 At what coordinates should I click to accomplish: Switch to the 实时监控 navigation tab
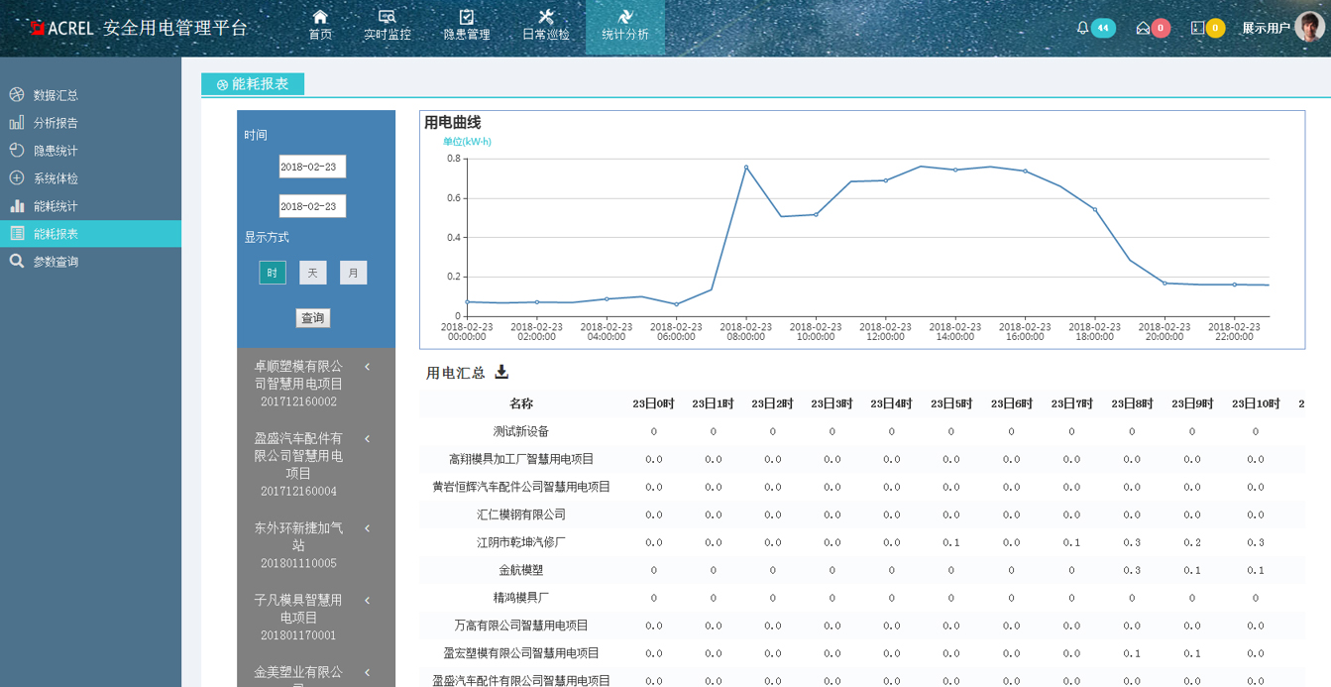(x=387, y=27)
